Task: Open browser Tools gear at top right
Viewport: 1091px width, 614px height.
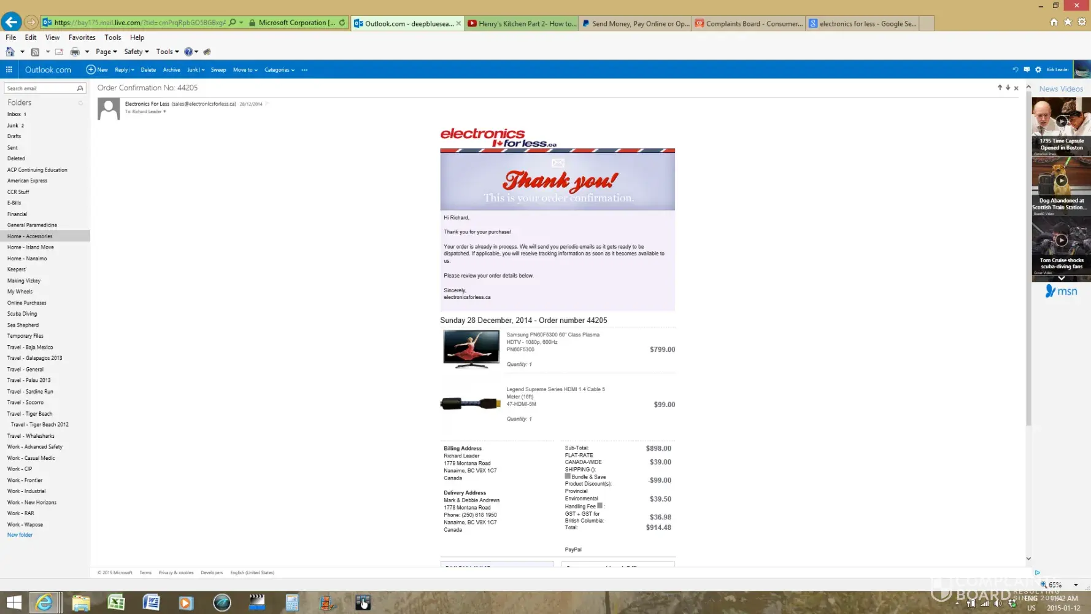Action: [1082, 22]
